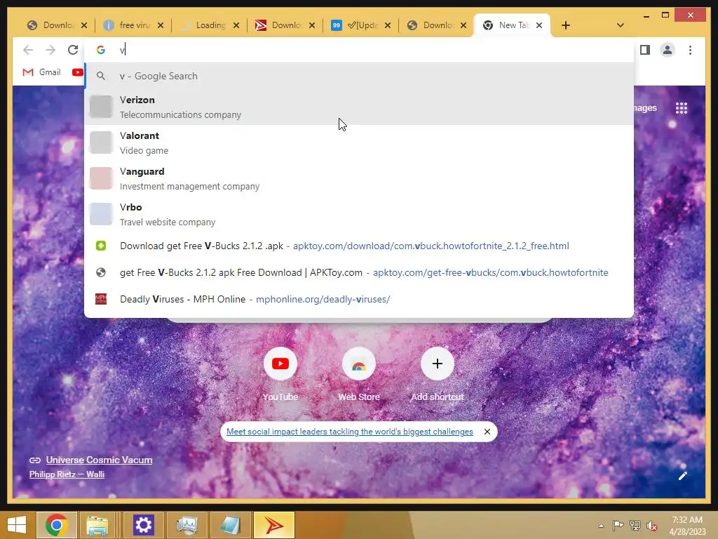Click the customize page pencil icon

(x=682, y=476)
